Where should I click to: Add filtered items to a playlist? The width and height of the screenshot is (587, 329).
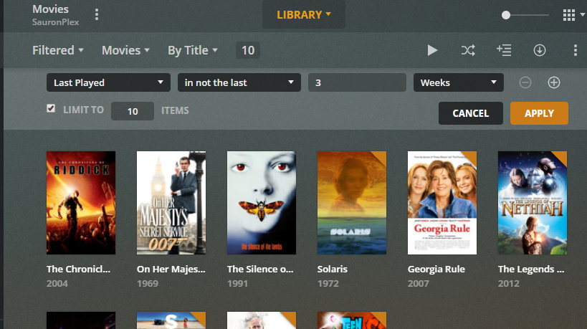[x=504, y=50]
